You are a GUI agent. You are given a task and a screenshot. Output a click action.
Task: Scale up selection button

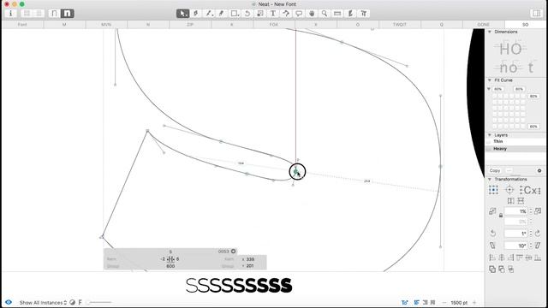click(538, 211)
